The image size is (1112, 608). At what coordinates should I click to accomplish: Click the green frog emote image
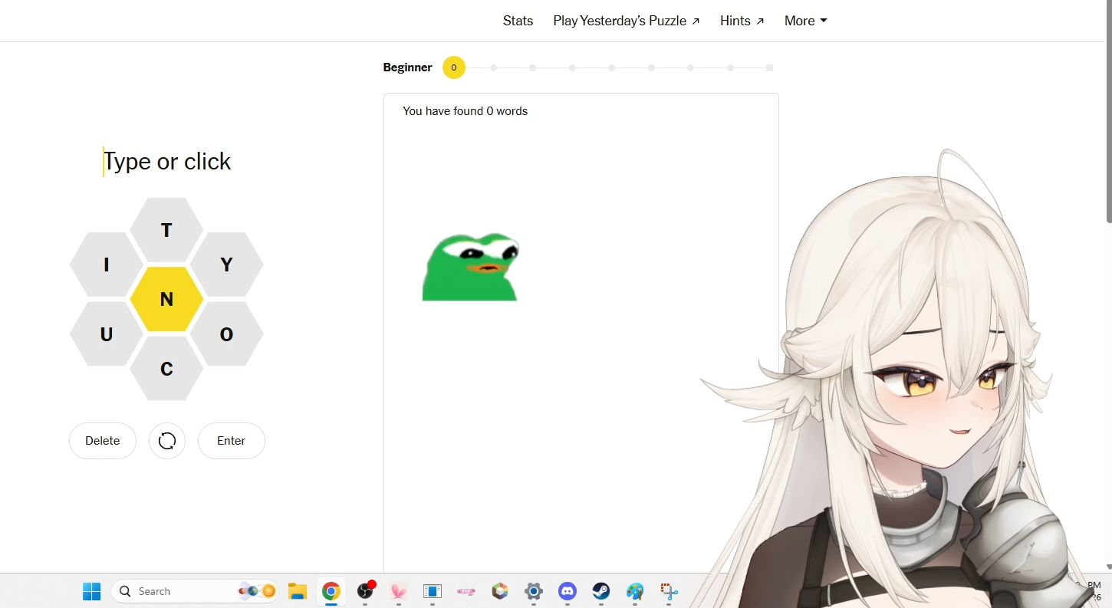[x=471, y=266]
